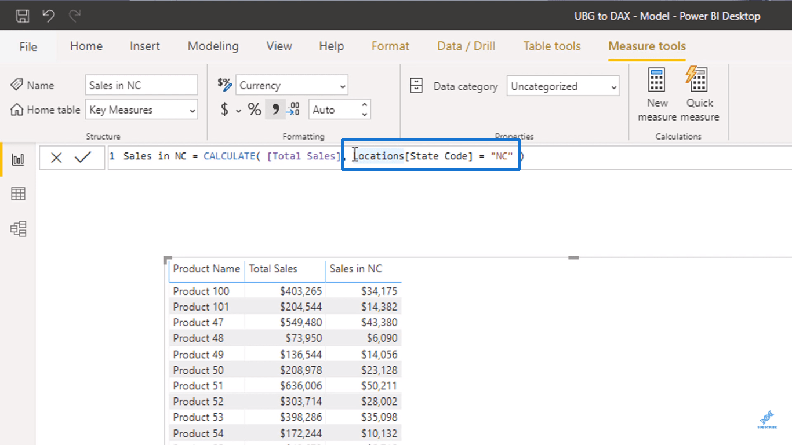The height and width of the screenshot is (445, 792).
Task: Open Data category dropdown Uncategorized
Action: [562, 86]
